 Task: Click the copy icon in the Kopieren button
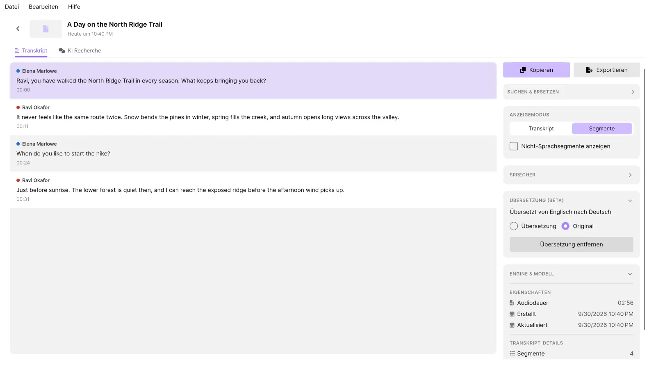[x=523, y=70]
